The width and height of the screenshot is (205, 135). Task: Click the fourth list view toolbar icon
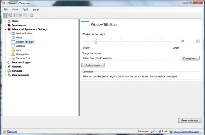[20, 15]
